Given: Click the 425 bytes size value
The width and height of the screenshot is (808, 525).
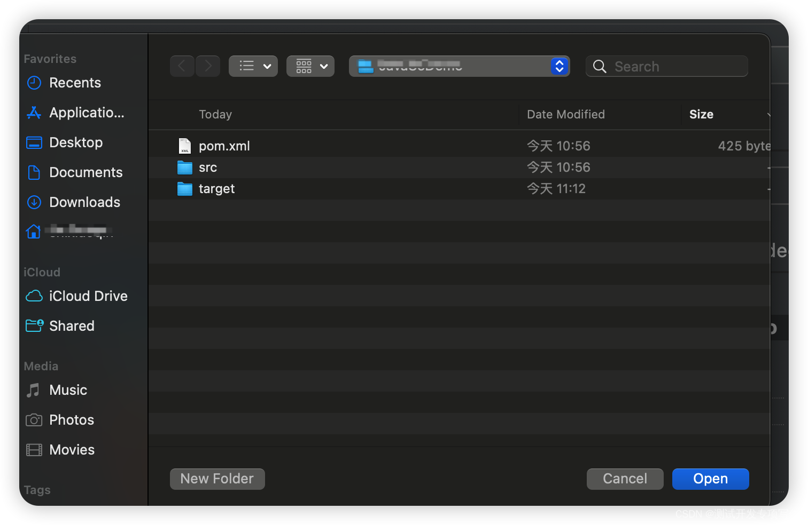Looking at the screenshot, I should pyautogui.click(x=744, y=146).
